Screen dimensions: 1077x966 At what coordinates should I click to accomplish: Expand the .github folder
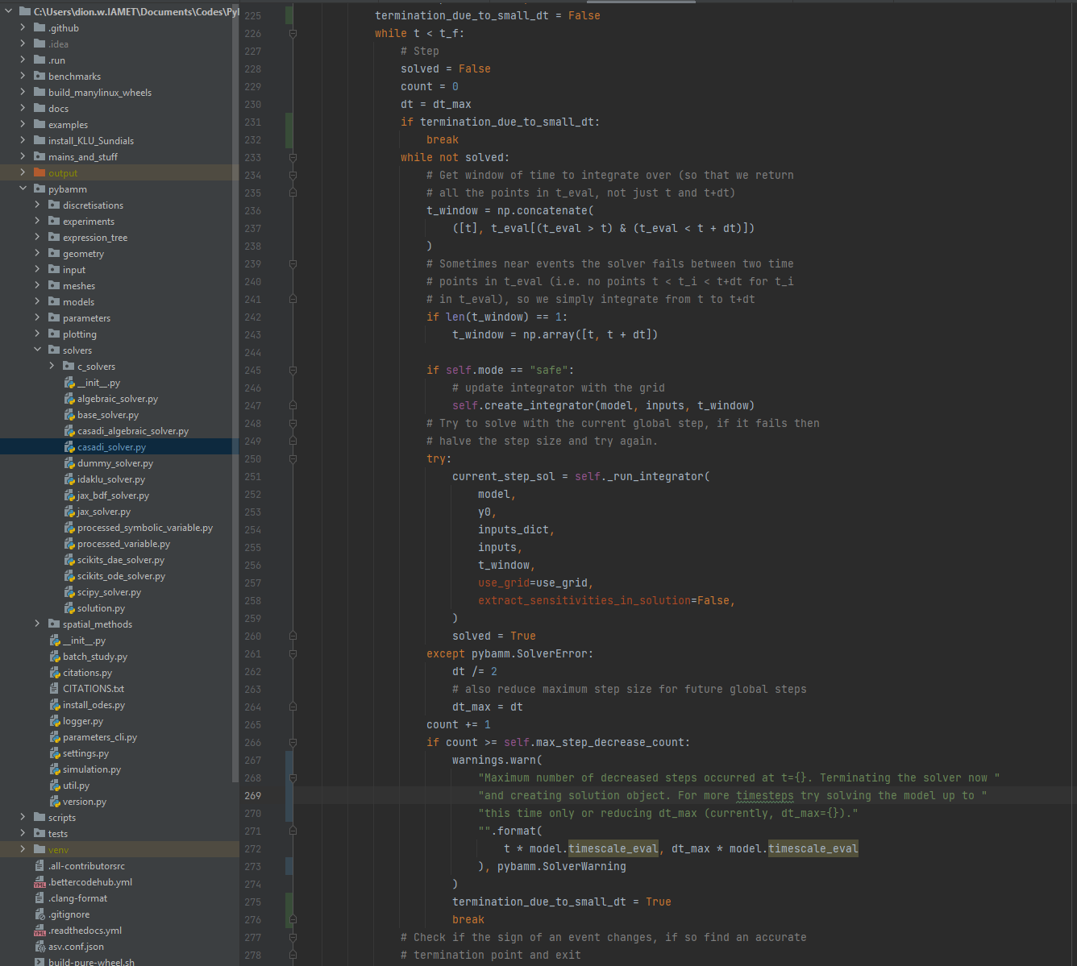[22, 27]
